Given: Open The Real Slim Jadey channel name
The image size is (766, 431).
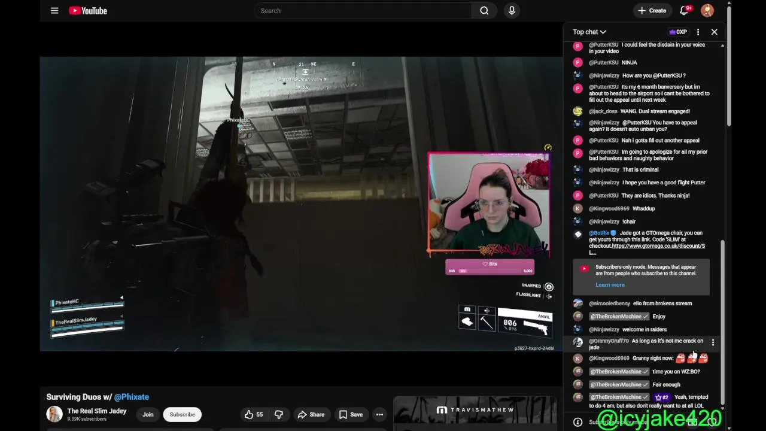Looking at the screenshot, I should pyautogui.click(x=97, y=411).
